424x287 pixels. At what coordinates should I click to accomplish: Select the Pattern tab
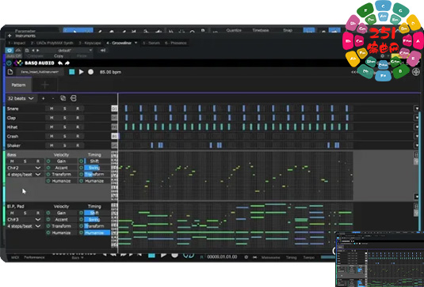click(x=18, y=85)
